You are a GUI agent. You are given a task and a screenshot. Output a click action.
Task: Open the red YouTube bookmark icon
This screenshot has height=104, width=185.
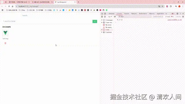(x=100, y=10)
